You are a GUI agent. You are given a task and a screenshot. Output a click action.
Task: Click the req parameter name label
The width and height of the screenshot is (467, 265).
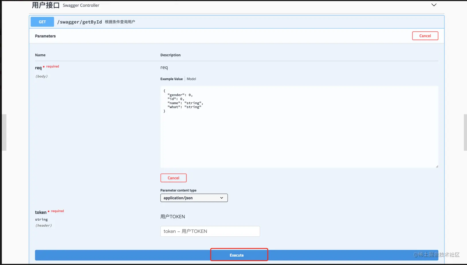38,68
